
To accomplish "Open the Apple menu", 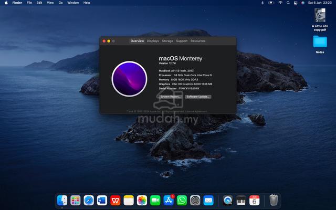I will pyautogui.click(x=6, y=3).
